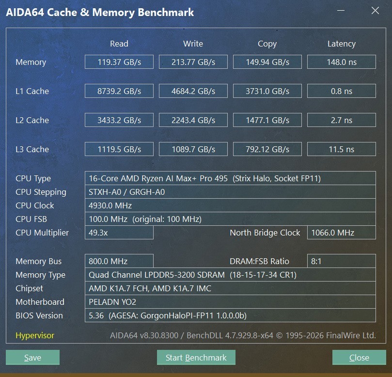The image size is (392, 377).
Task: Close the dialog with the Close button
Action: coord(359,358)
